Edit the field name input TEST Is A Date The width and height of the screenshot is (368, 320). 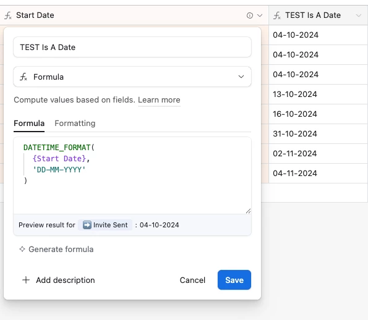[132, 47]
